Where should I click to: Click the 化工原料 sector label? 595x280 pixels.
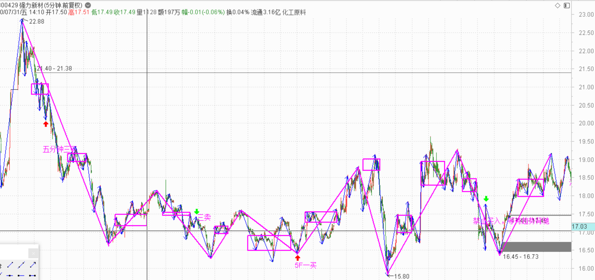(x=294, y=13)
